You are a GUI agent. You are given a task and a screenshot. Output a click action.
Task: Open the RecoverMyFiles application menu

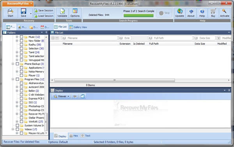[18, 3]
